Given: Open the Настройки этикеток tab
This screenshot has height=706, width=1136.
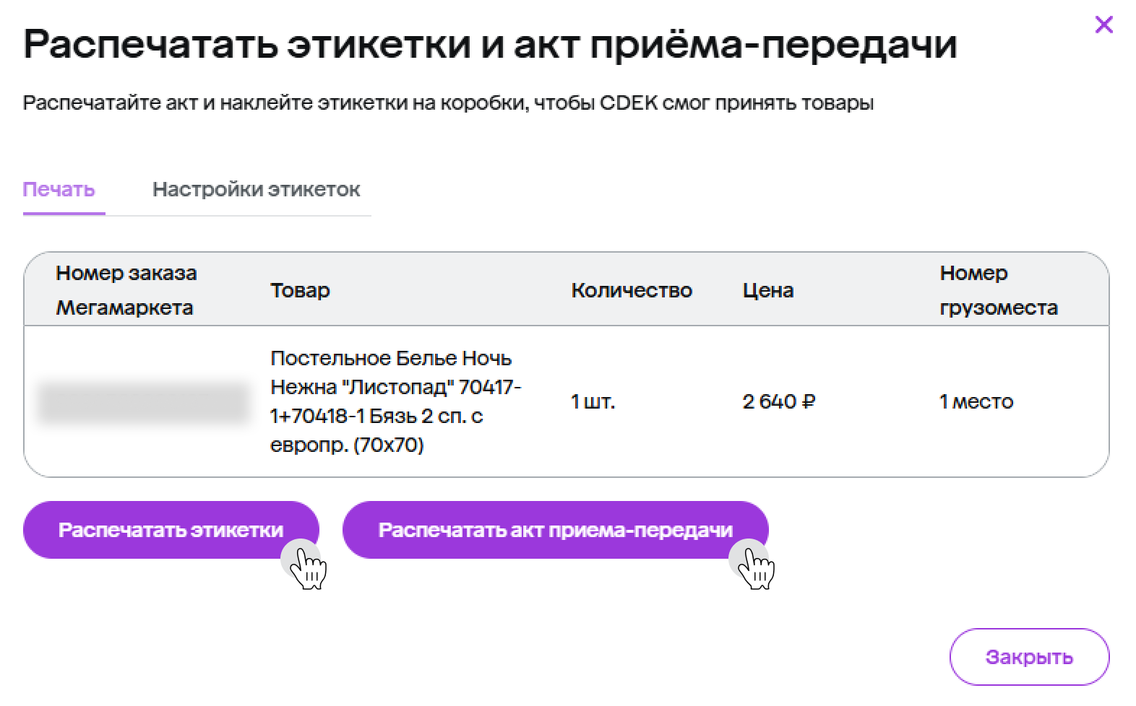Looking at the screenshot, I should (x=256, y=190).
